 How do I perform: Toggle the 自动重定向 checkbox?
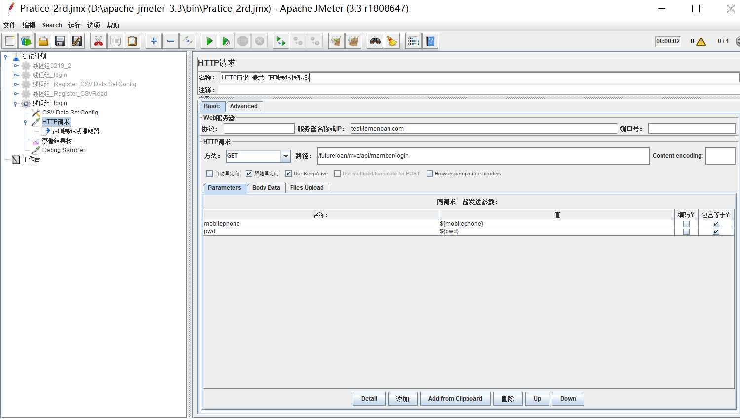click(x=209, y=174)
